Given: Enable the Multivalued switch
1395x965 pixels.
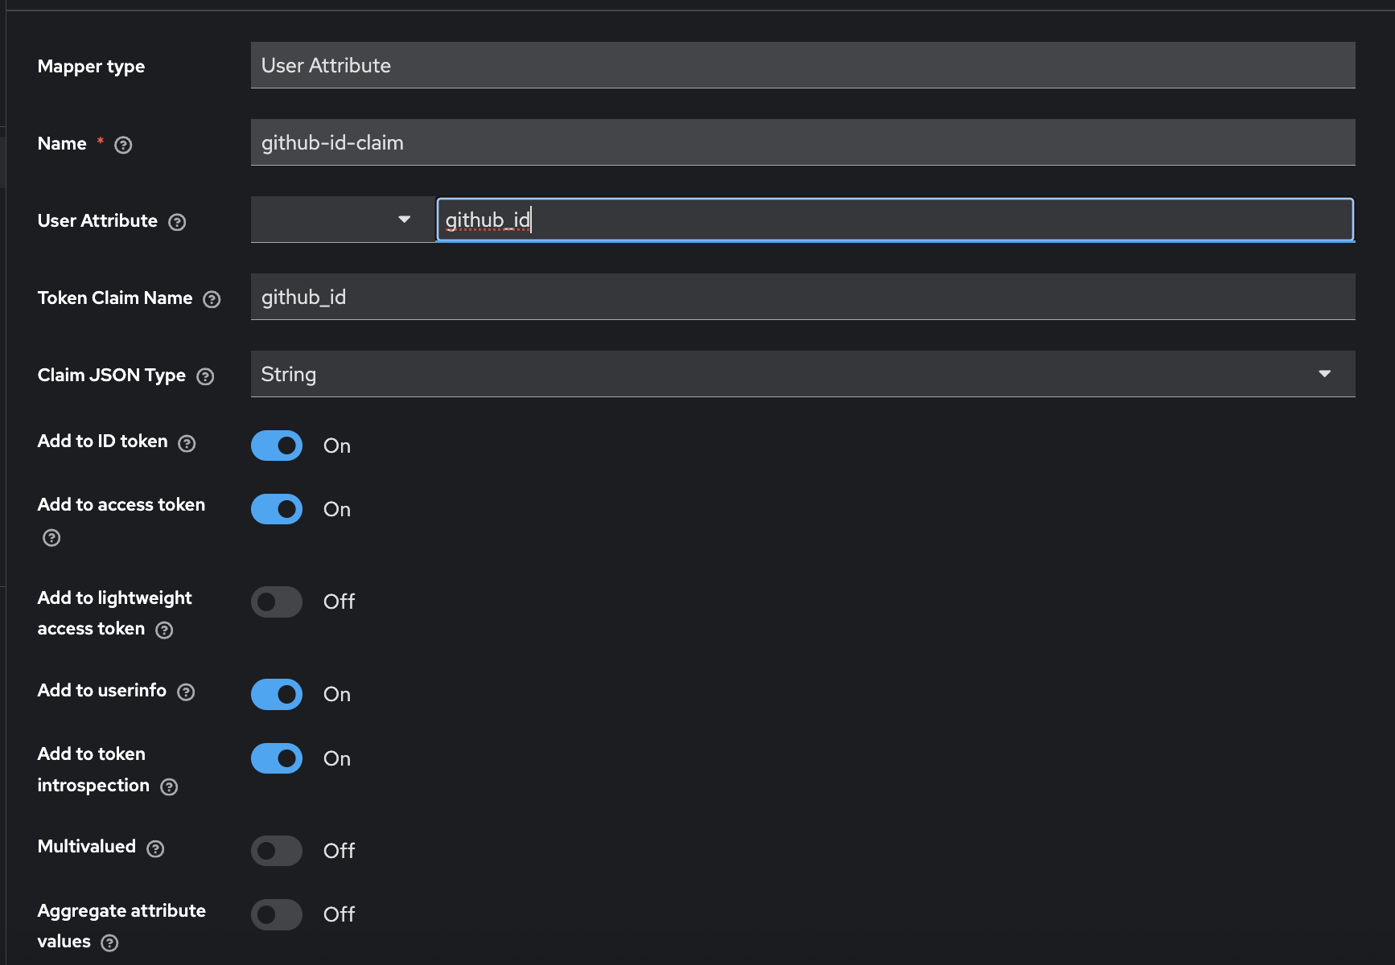Looking at the screenshot, I should click(x=277, y=850).
